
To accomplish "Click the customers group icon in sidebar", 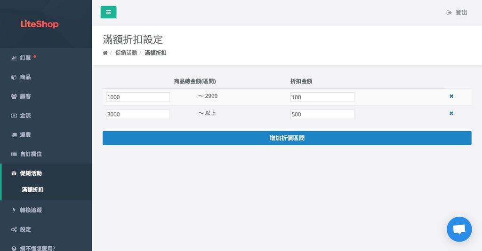I will [14, 96].
